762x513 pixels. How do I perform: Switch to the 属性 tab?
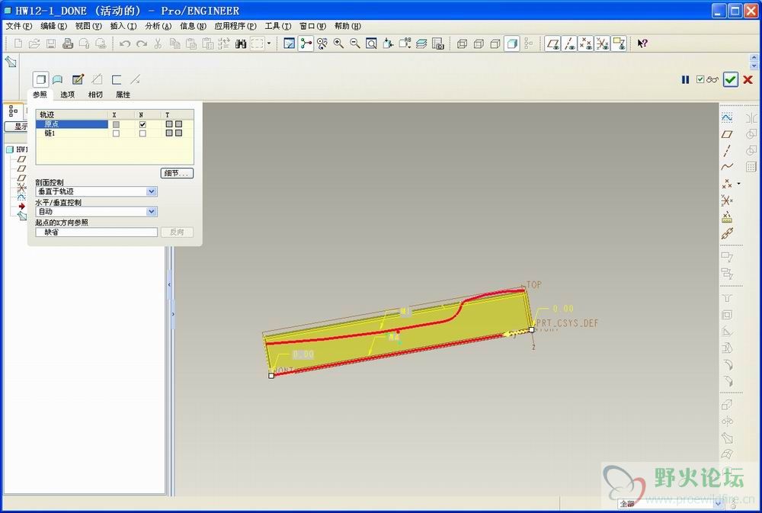pyautogui.click(x=123, y=95)
